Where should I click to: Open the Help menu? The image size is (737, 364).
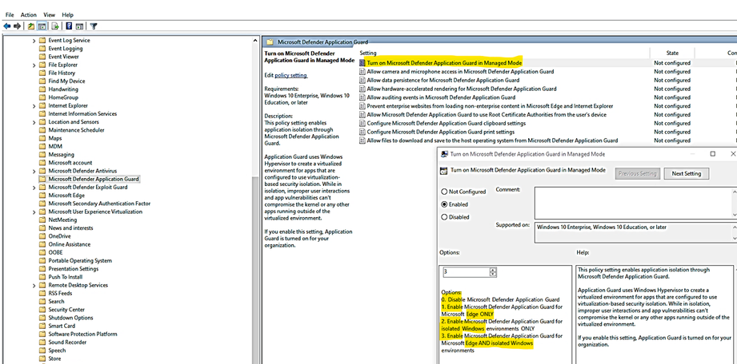(x=68, y=15)
